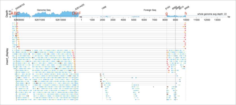Click foreign axis tick 1
Viewport: 236px width, 105px height.
coord(81,20)
